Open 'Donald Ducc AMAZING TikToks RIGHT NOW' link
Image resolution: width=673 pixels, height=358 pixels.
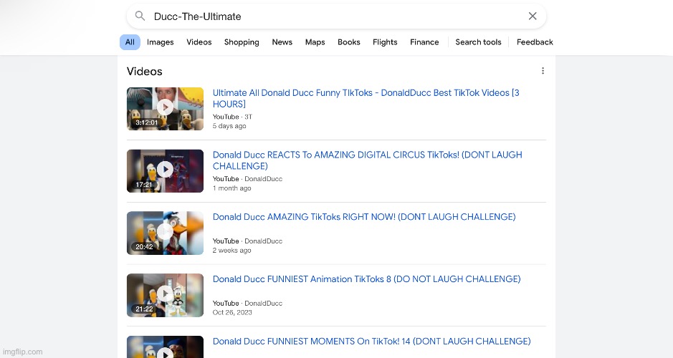[364, 217]
